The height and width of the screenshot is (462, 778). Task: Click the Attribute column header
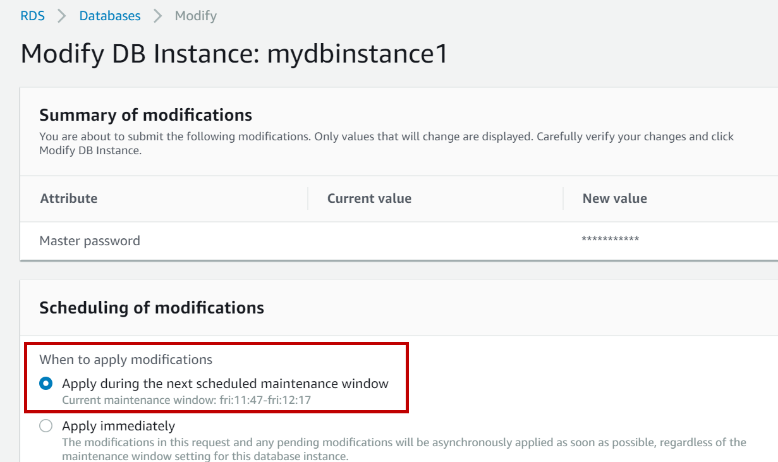point(69,198)
